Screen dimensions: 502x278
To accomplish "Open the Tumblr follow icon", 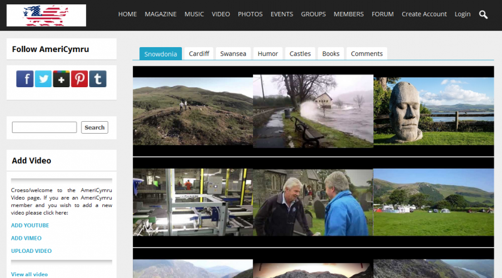I will pyautogui.click(x=98, y=79).
